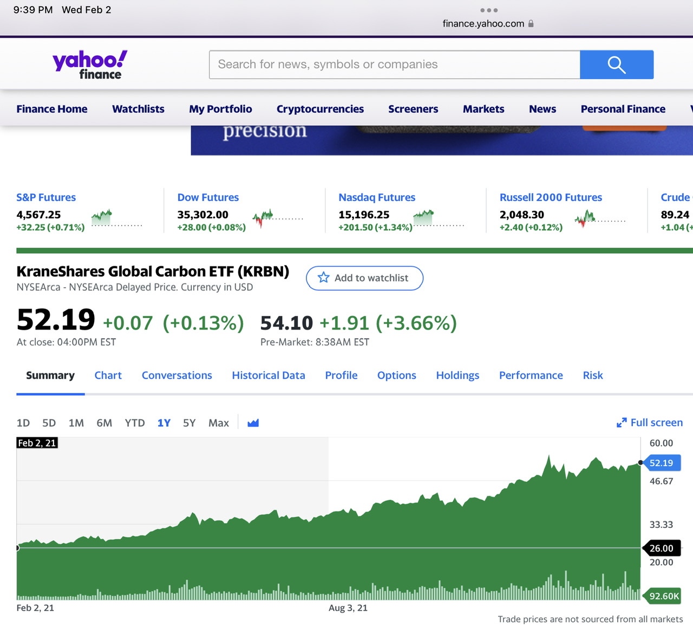Open Markets in the navigation bar
693x627 pixels.
click(x=483, y=109)
